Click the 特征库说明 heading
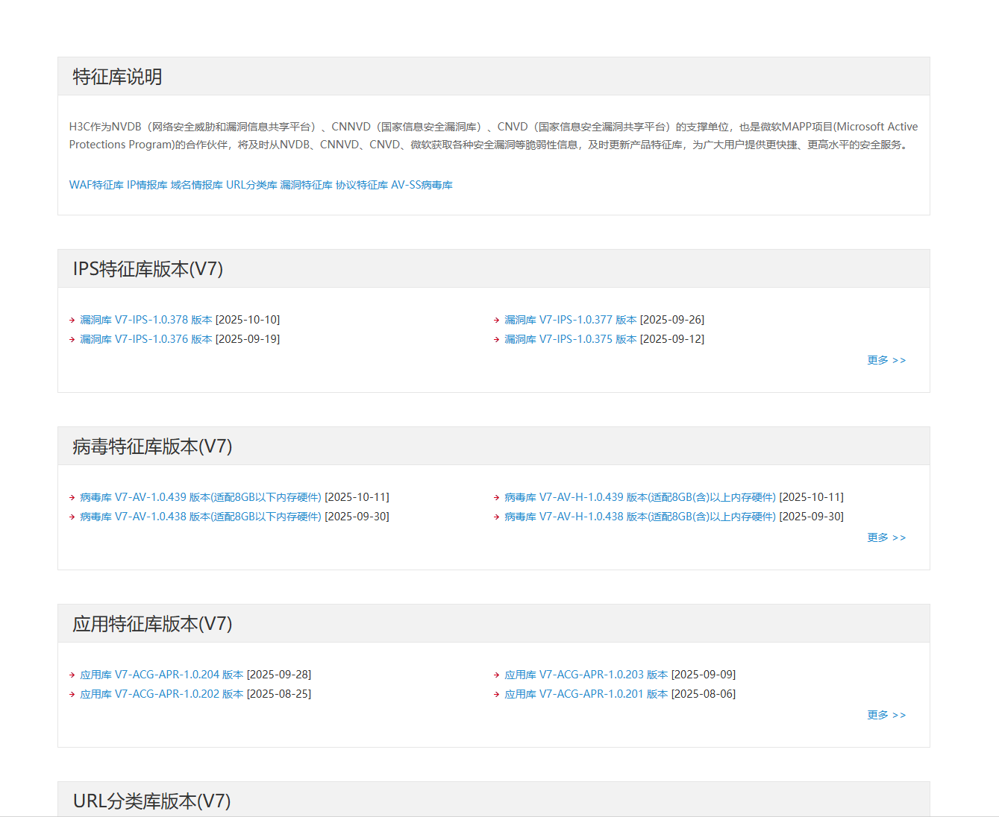 point(118,77)
